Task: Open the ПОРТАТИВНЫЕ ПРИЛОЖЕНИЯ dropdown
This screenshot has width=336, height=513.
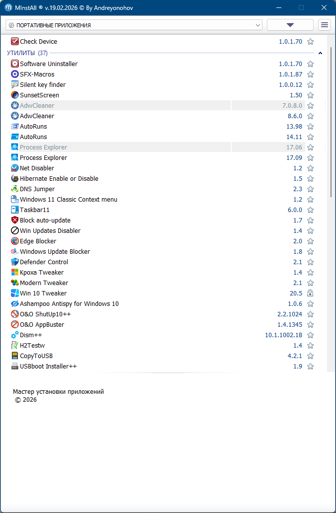Action: click(x=134, y=25)
